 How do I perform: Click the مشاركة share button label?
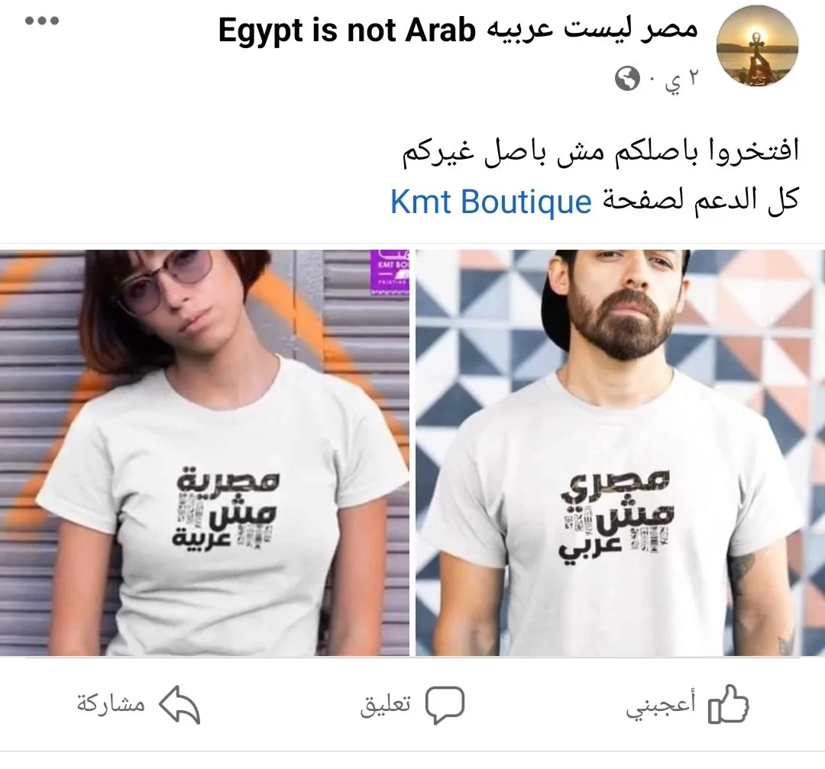(111, 704)
